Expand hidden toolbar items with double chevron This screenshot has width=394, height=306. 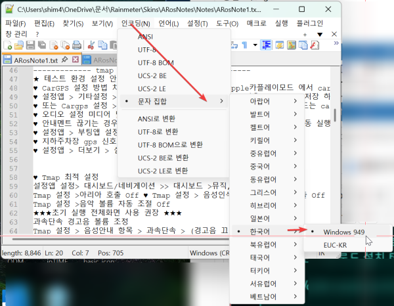[x=336, y=43]
